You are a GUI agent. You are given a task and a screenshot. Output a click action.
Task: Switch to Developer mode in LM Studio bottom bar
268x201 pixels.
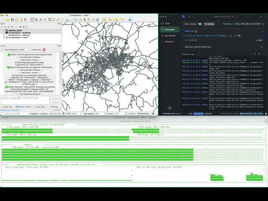pos(208,113)
